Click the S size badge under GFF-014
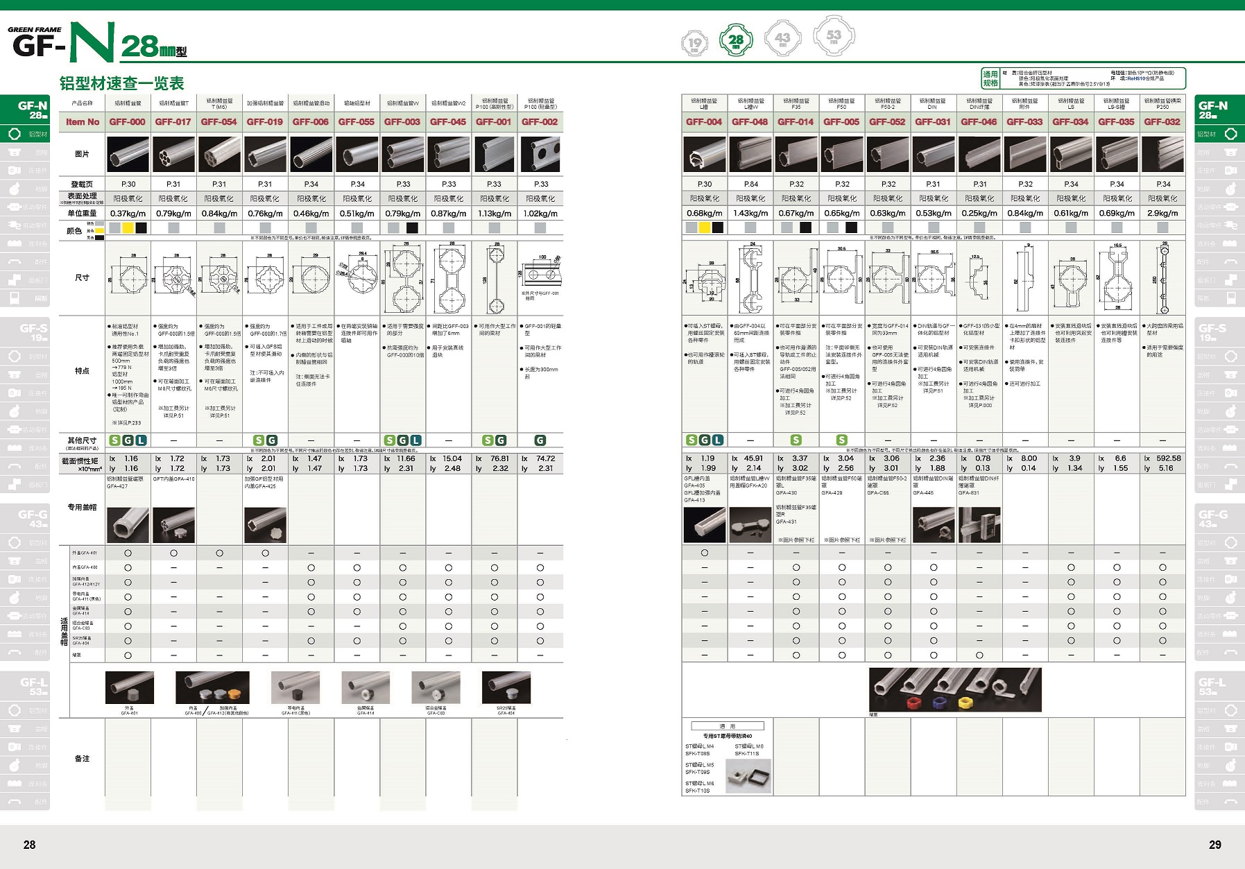Image resolution: width=1245 pixels, height=869 pixels. tap(796, 440)
